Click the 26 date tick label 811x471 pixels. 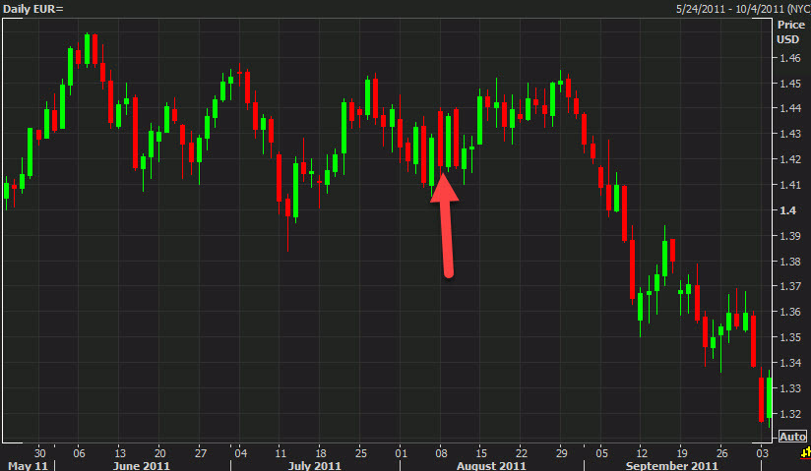[x=722, y=453]
